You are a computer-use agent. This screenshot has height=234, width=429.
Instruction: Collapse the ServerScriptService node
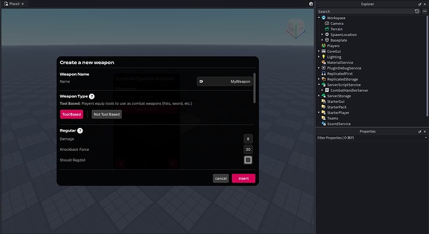coord(319,84)
